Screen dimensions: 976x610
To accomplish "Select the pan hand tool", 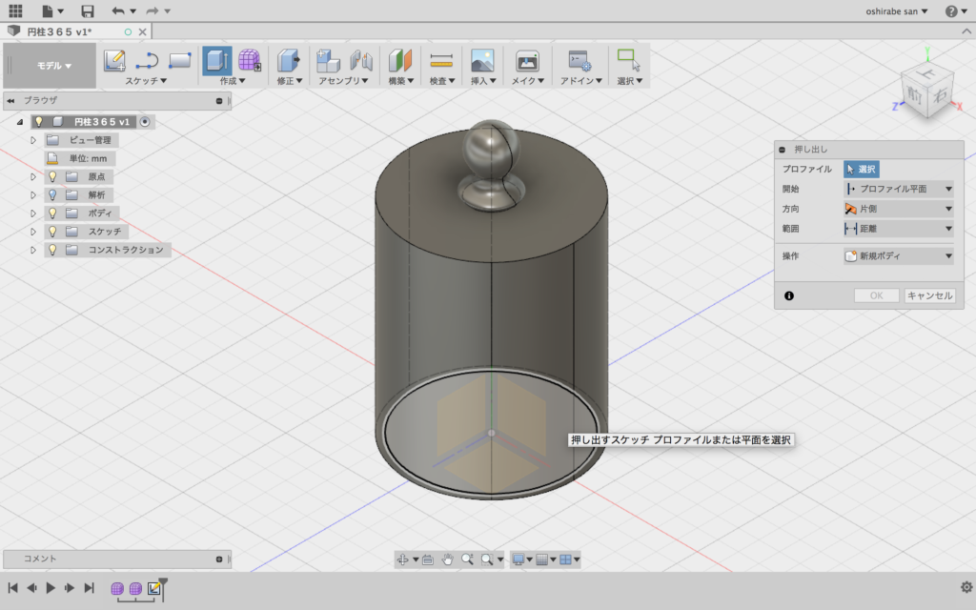I will pyautogui.click(x=448, y=559).
